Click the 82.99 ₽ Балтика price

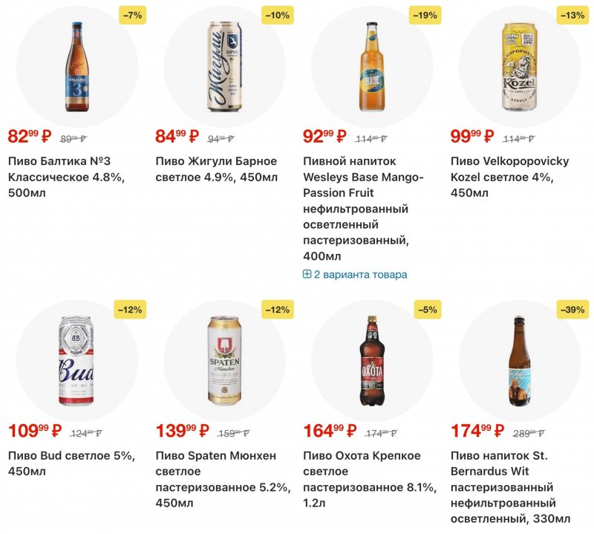tap(29, 137)
